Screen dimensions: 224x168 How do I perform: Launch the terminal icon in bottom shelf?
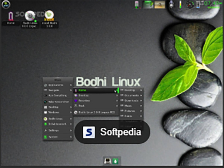108,161
